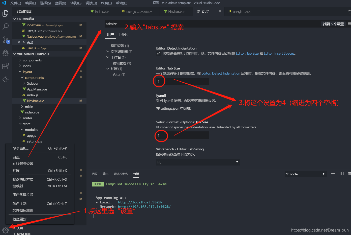Switch to the 工作区 settings tab
Screen dimensions: 351x235
123,35
